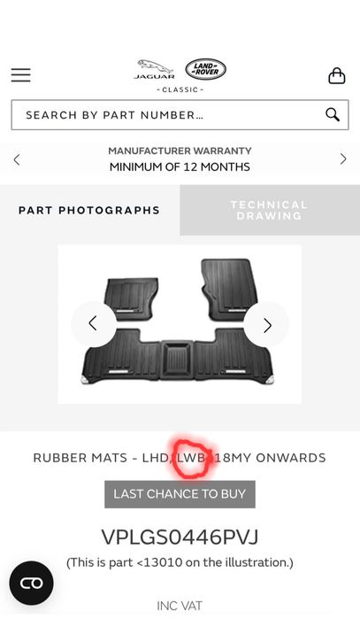Open the rubber mats product photo

click(x=180, y=324)
